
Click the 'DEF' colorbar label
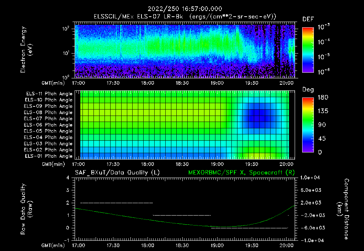(x=308, y=19)
